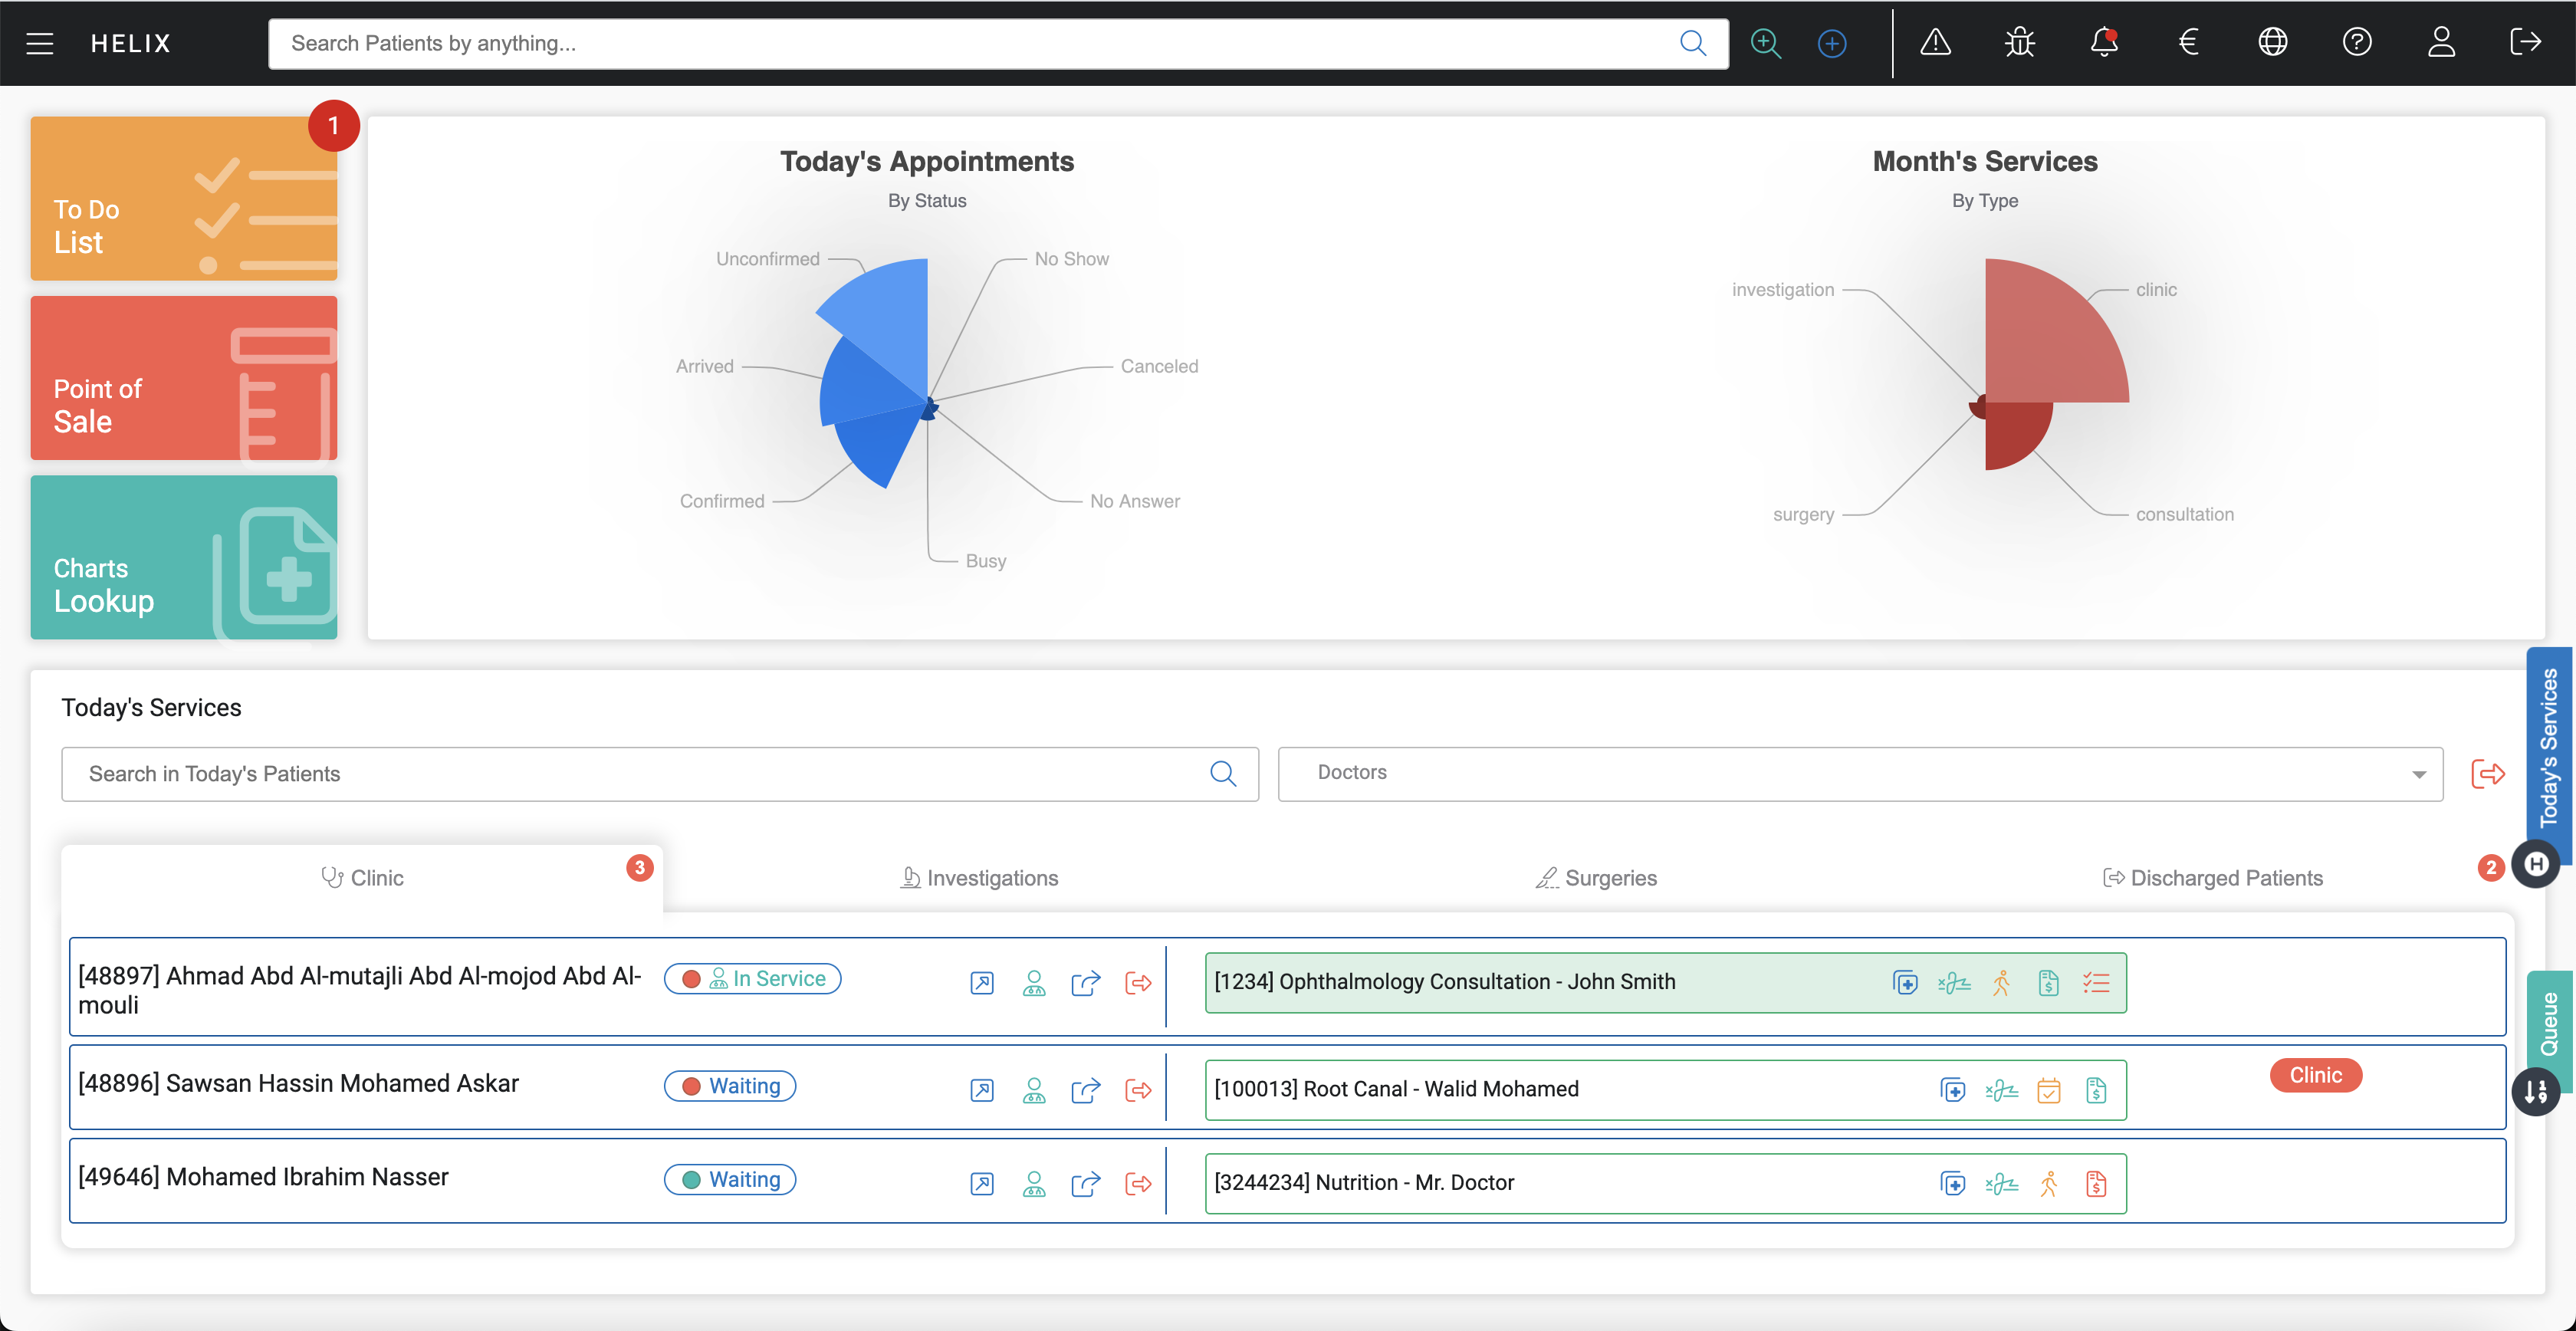Open the globe language icon

click(2272, 42)
